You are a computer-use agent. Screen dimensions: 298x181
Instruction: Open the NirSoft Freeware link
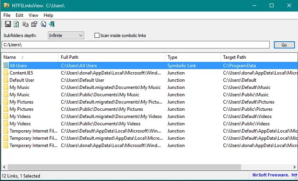pos(275,175)
